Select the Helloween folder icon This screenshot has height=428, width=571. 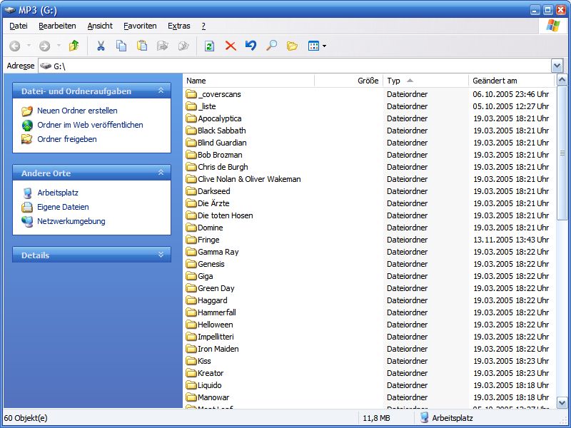(191, 325)
